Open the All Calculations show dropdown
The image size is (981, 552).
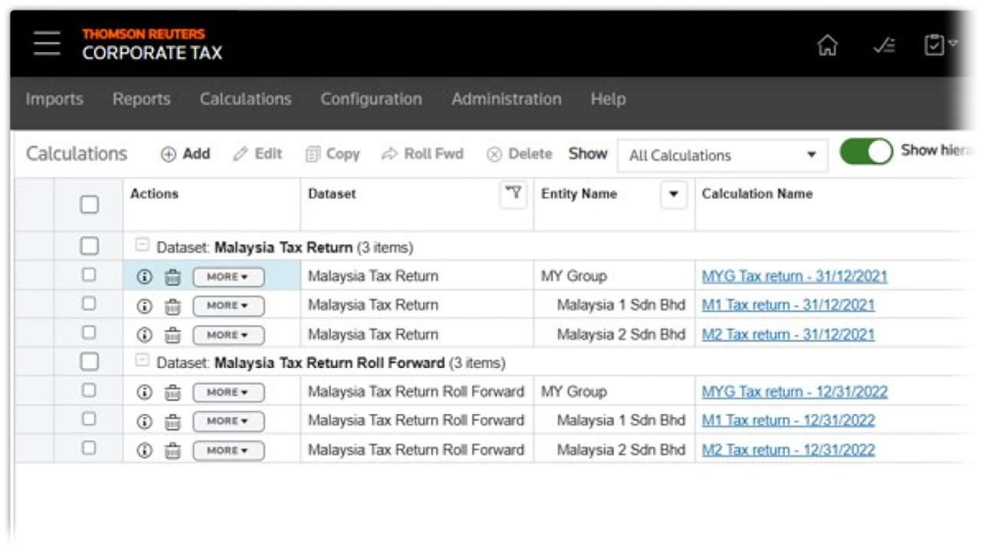(722, 155)
